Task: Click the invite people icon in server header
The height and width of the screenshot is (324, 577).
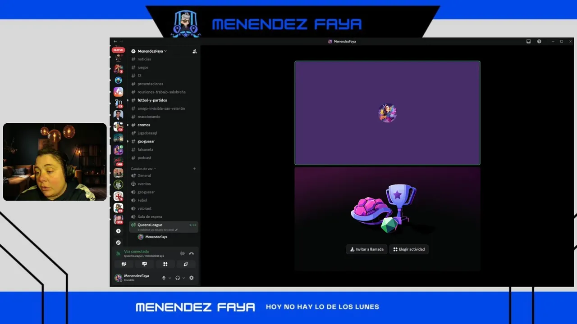Action: click(x=195, y=51)
